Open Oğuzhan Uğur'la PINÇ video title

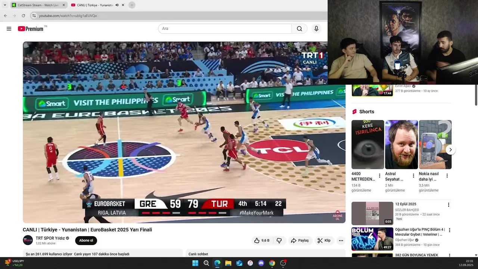click(420, 232)
